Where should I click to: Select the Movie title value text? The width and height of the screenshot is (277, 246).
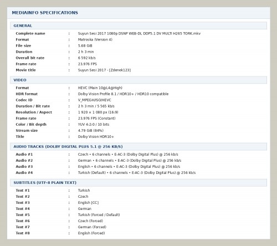click(x=104, y=70)
